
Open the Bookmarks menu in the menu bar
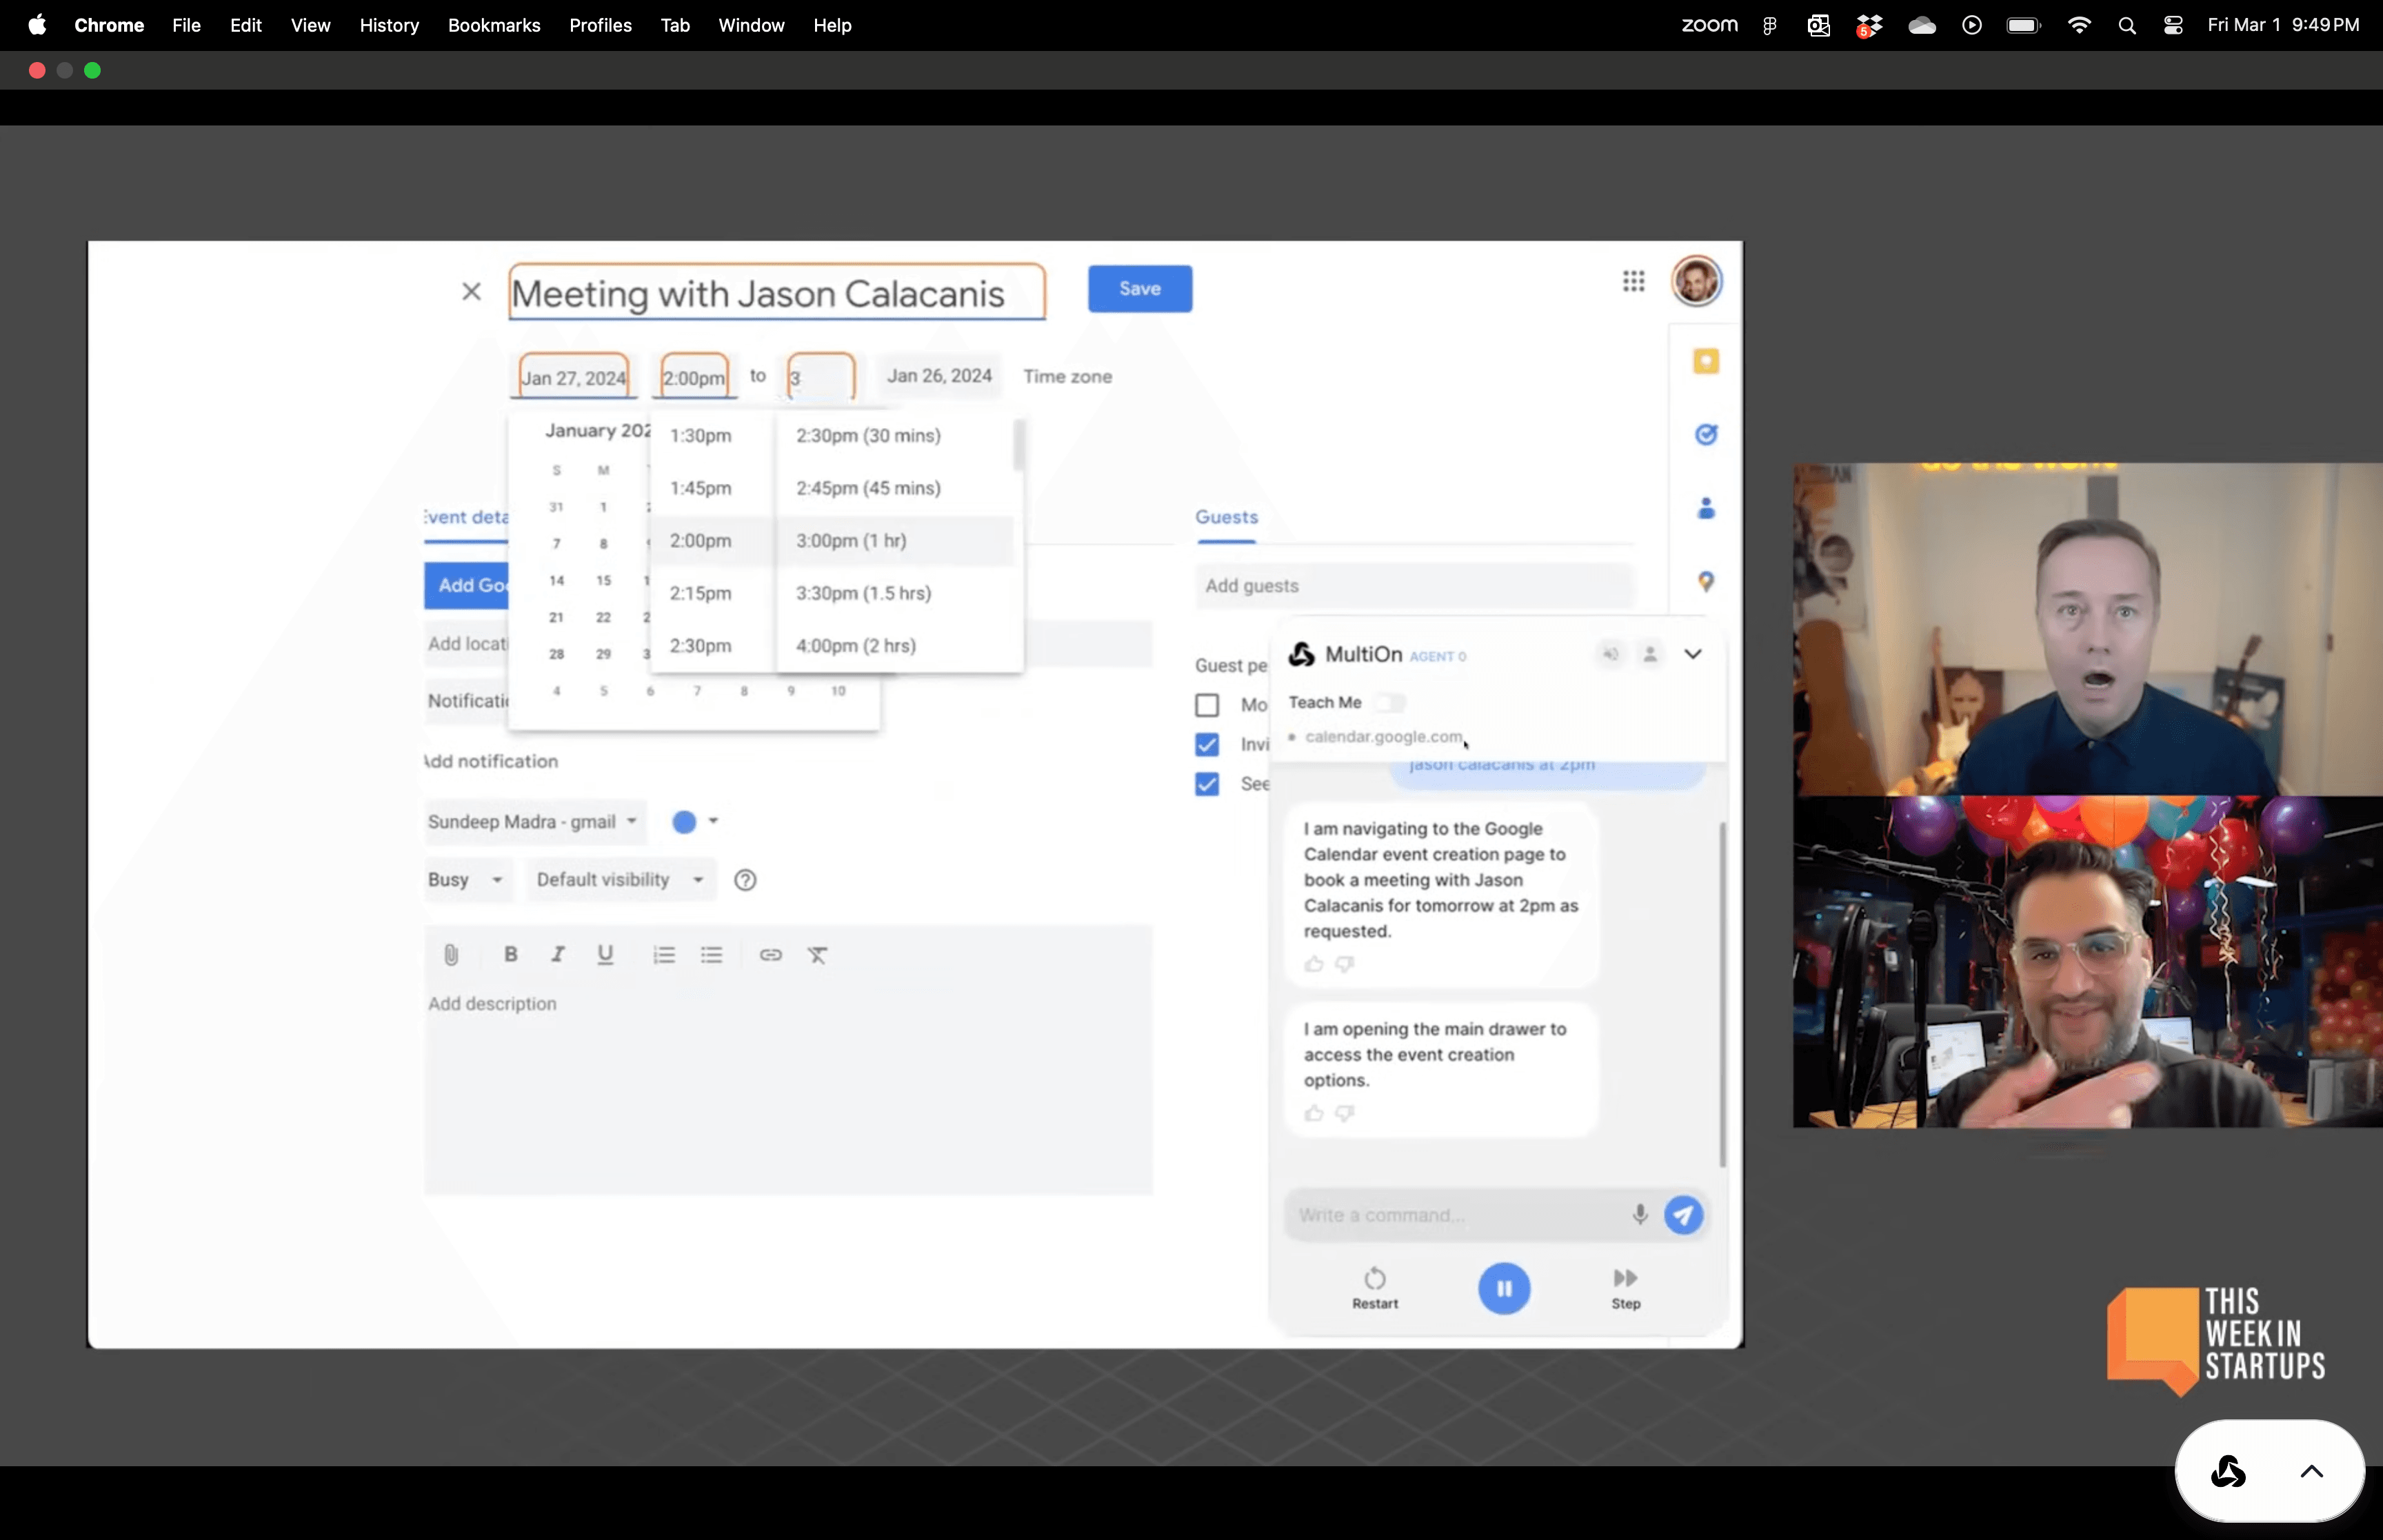point(494,25)
